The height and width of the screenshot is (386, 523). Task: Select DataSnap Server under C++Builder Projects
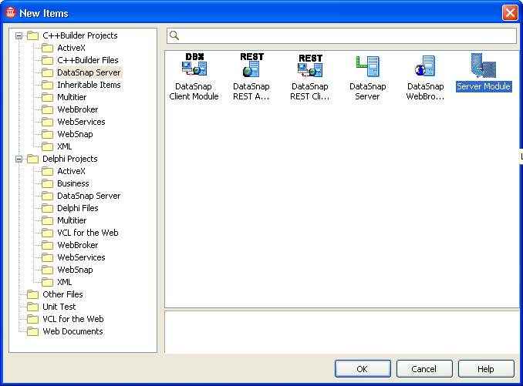pos(89,72)
